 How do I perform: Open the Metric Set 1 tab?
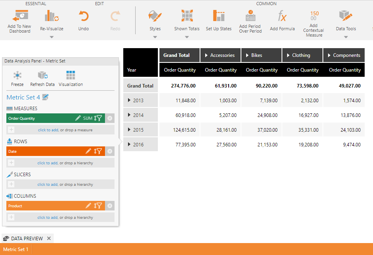16,249
